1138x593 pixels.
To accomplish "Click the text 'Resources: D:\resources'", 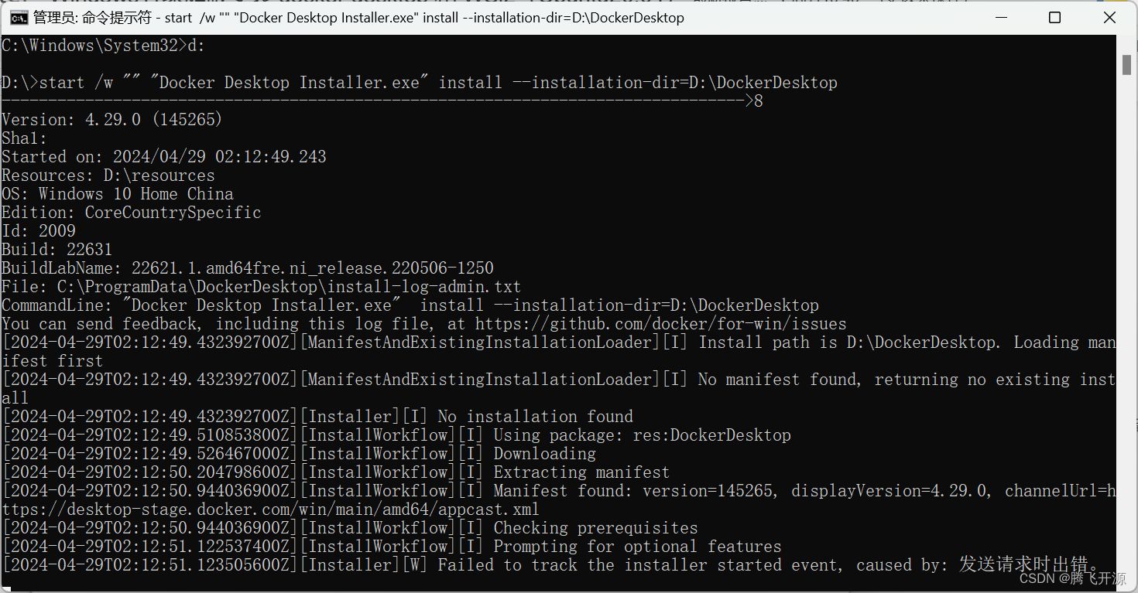I will point(108,176).
